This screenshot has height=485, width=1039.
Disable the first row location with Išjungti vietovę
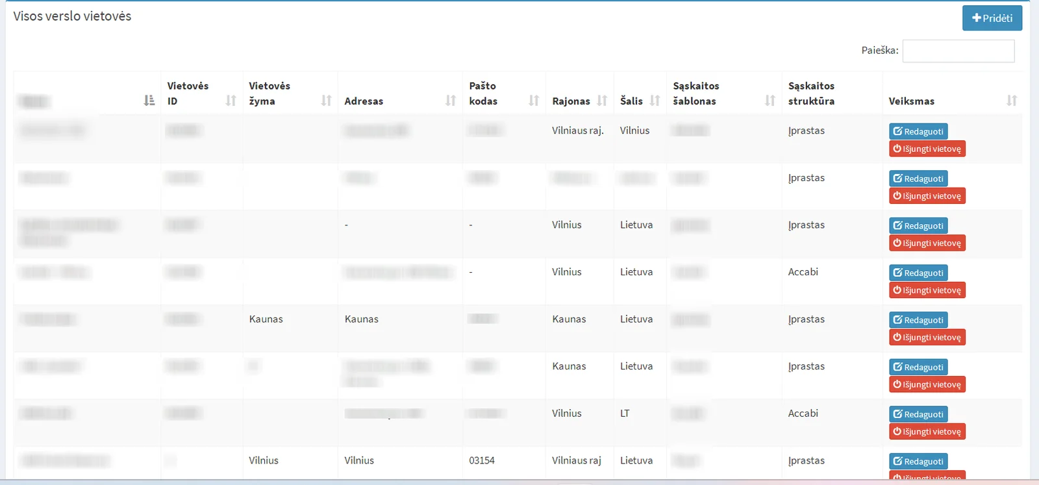[927, 149]
